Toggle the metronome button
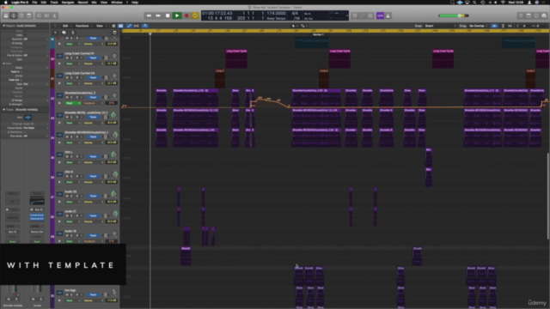Viewport: 550px width, 309px height. click(388, 15)
